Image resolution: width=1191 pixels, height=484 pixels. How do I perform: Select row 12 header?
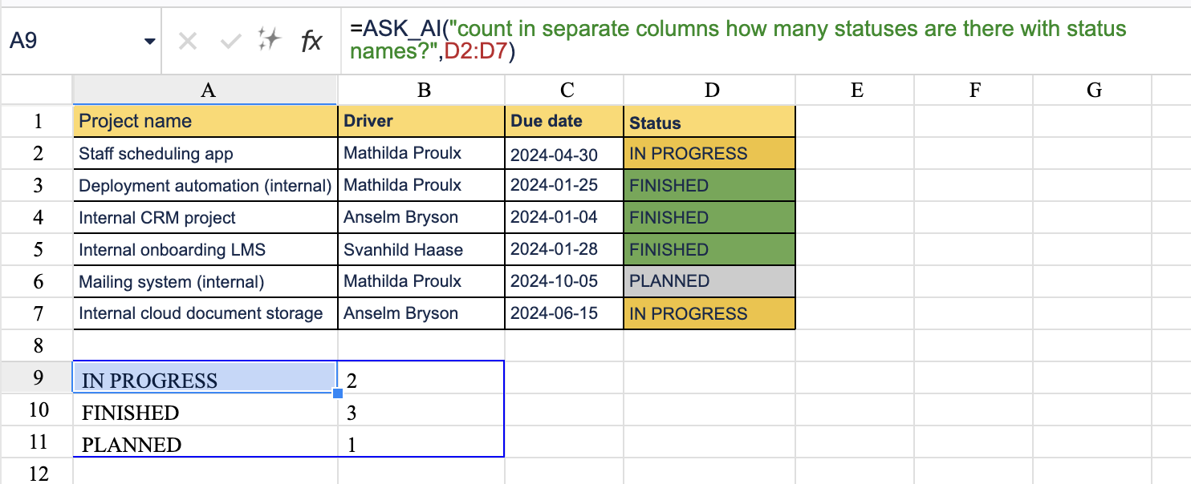coord(36,473)
